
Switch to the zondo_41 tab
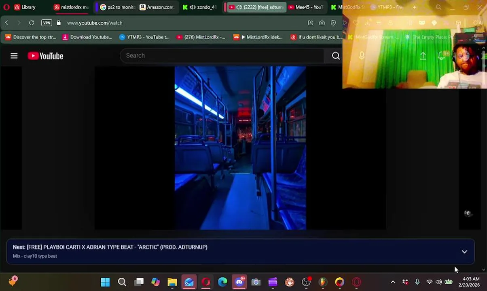click(x=200, y=7)
